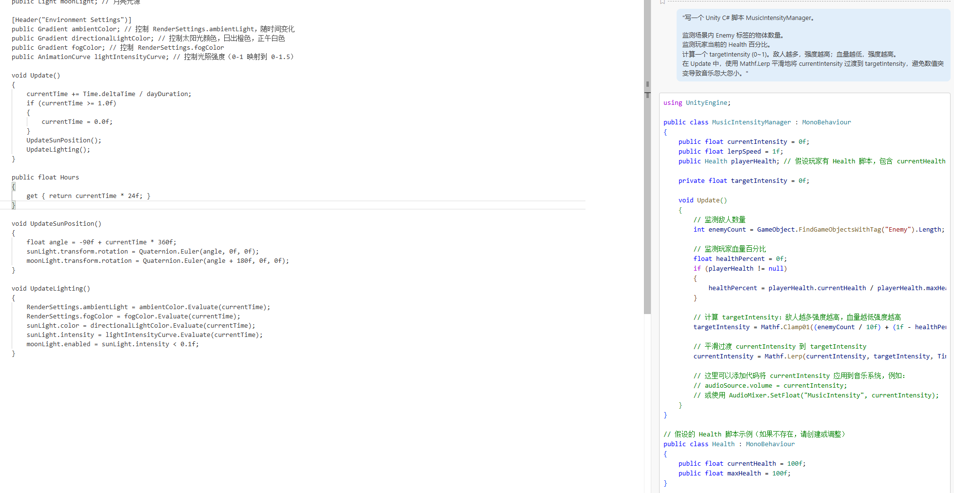The height and width of the screenshot is (493, 954).
Task: Click the 'public float lerpSpeed' line
Action: 730,152
